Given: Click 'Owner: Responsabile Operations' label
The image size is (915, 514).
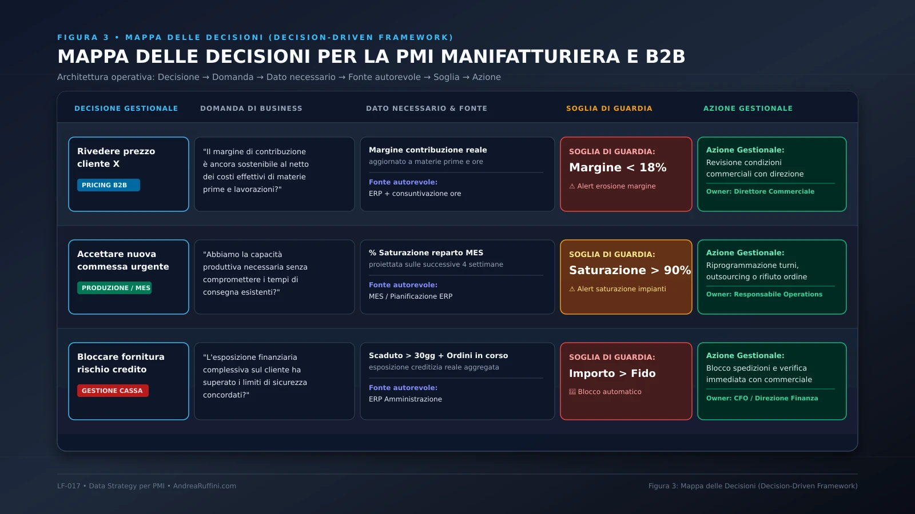Looking at the screenshot, I should (764, 294).
